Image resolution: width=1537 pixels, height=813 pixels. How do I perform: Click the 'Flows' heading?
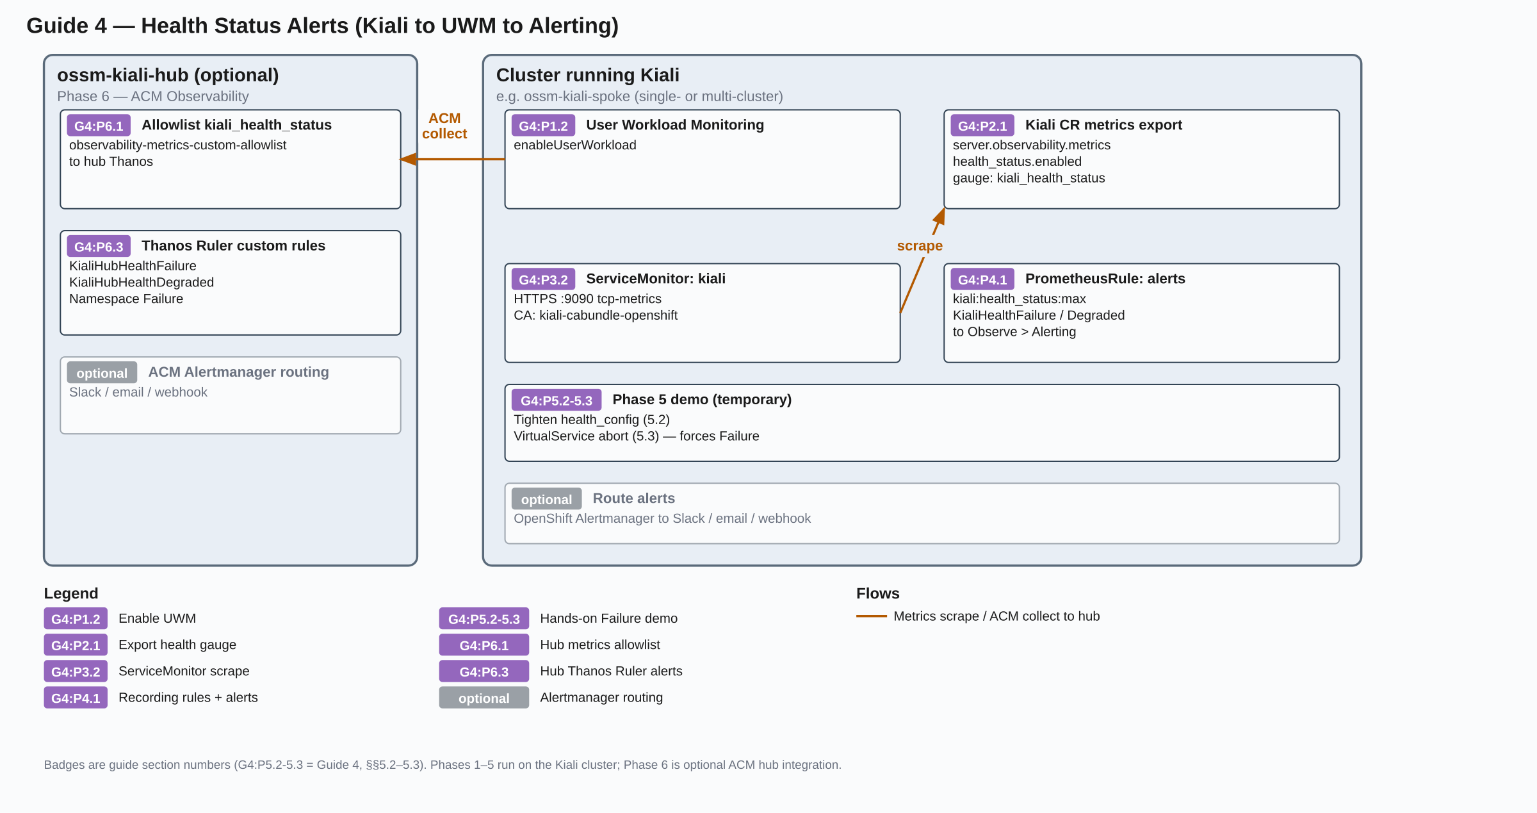877,594
